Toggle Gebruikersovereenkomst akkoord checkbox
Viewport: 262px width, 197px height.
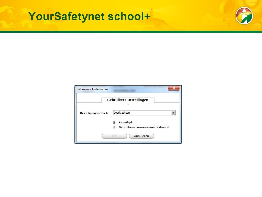pyautogui.click(x=114, y=127)
